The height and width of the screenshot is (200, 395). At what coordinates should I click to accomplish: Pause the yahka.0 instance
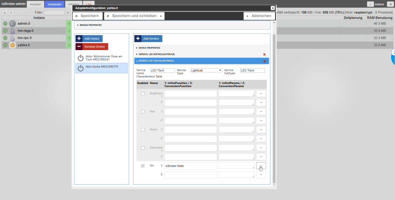pos(69,45)
